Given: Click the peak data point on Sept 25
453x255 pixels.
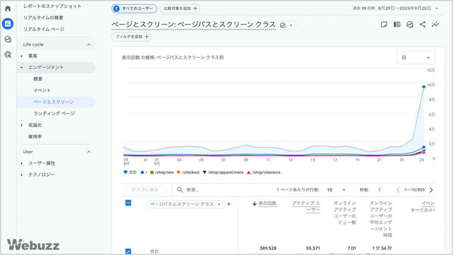Looking at the screenshot, I should (x=423, y=87).
